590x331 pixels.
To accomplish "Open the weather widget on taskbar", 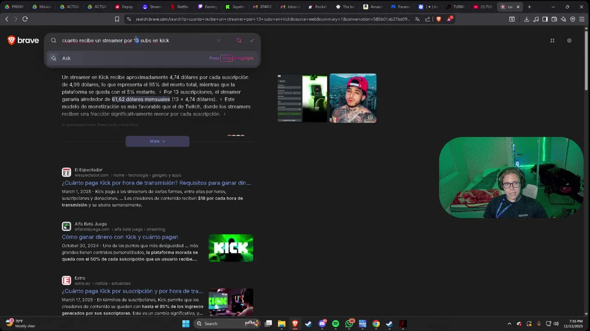I will [x=20, y=323].
